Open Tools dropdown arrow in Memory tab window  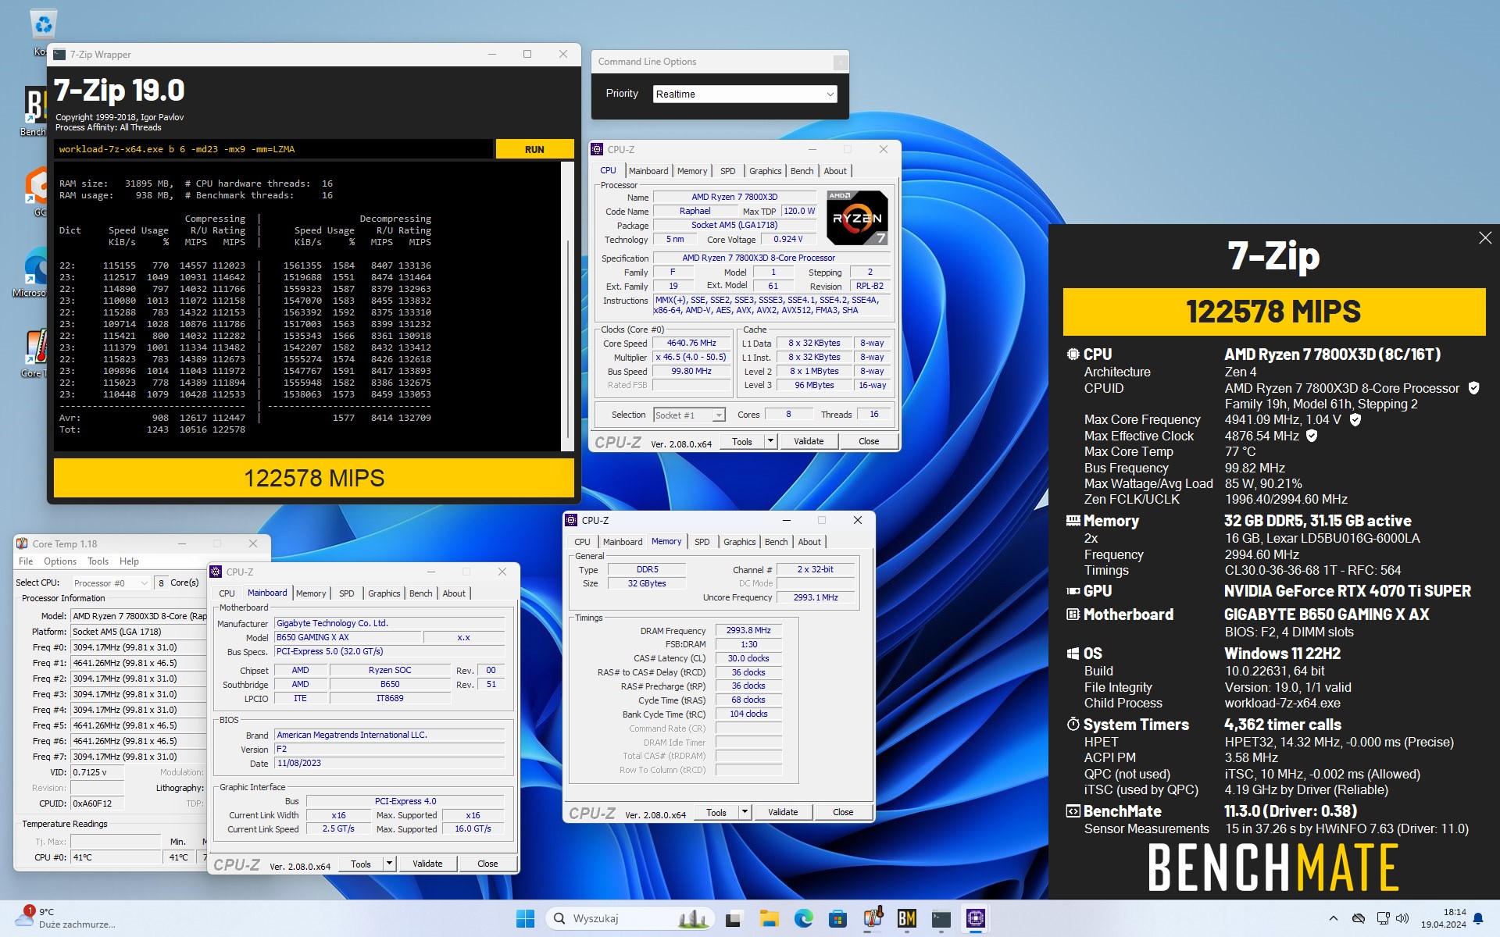tap(745, 812)
